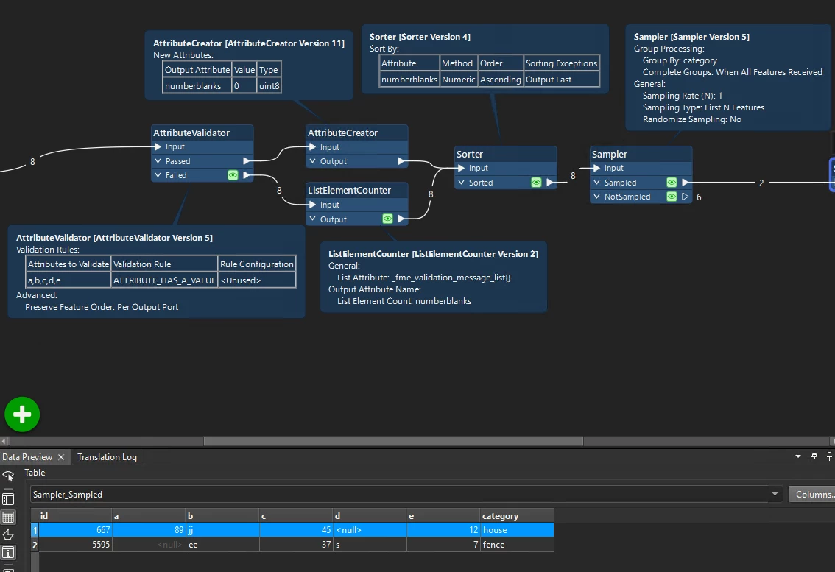Screen dimensions: 835x572
Task: Float the Data Preview panel window
Action: [813, 456]
